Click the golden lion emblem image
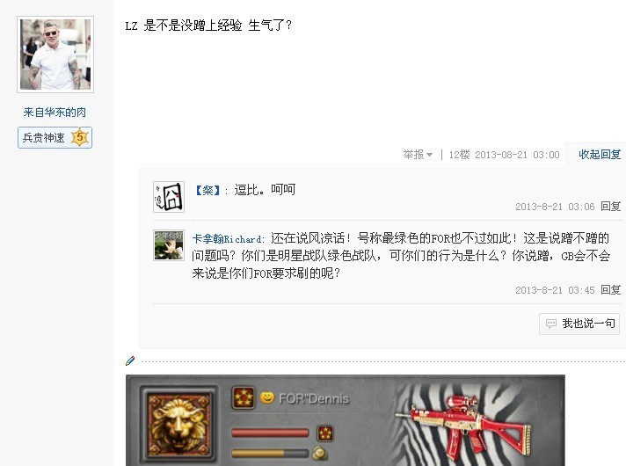 (x=178, y=423)
